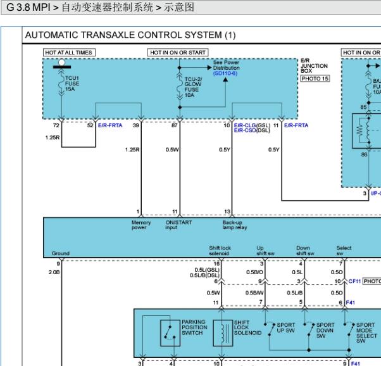Click the SPORT DOWN SW label
381x366 pixels.
(x=325, y=331)
